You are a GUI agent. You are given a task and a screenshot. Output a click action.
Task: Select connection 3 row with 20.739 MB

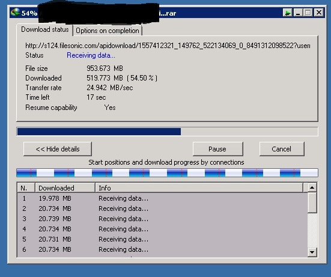(x=162, y=219)
